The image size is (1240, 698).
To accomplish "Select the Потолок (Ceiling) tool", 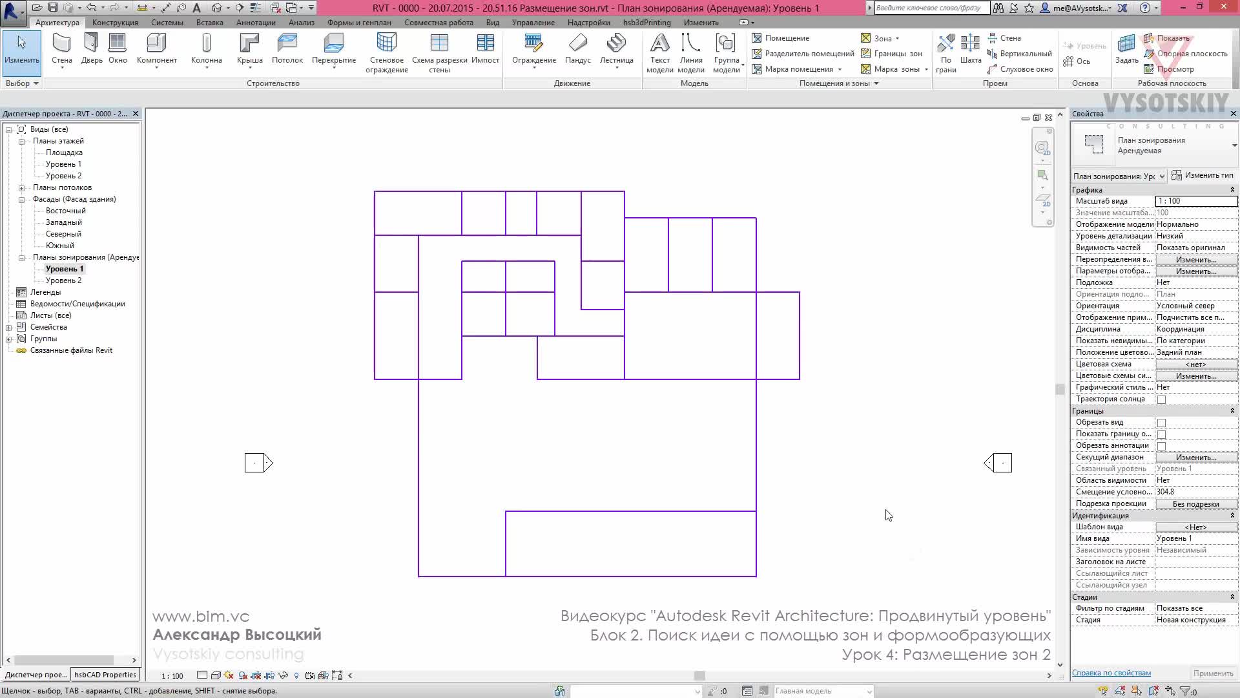I will point(287,49).
